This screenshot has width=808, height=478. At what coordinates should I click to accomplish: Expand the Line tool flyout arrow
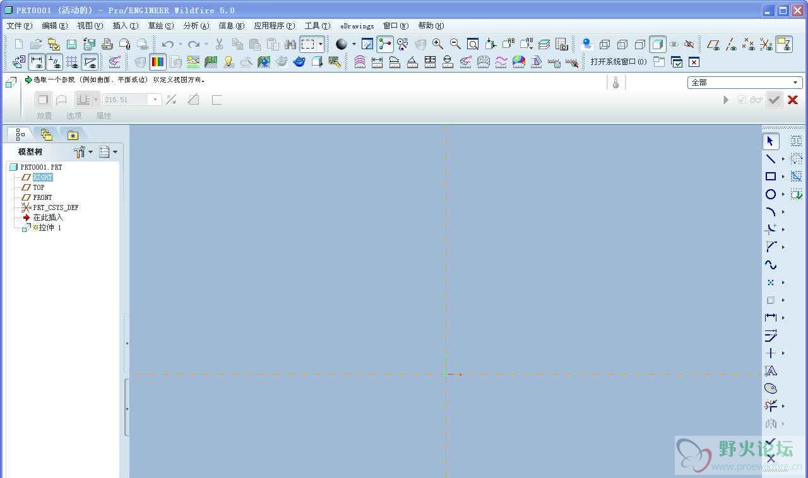pyautogui.click(x=783, y=159)
